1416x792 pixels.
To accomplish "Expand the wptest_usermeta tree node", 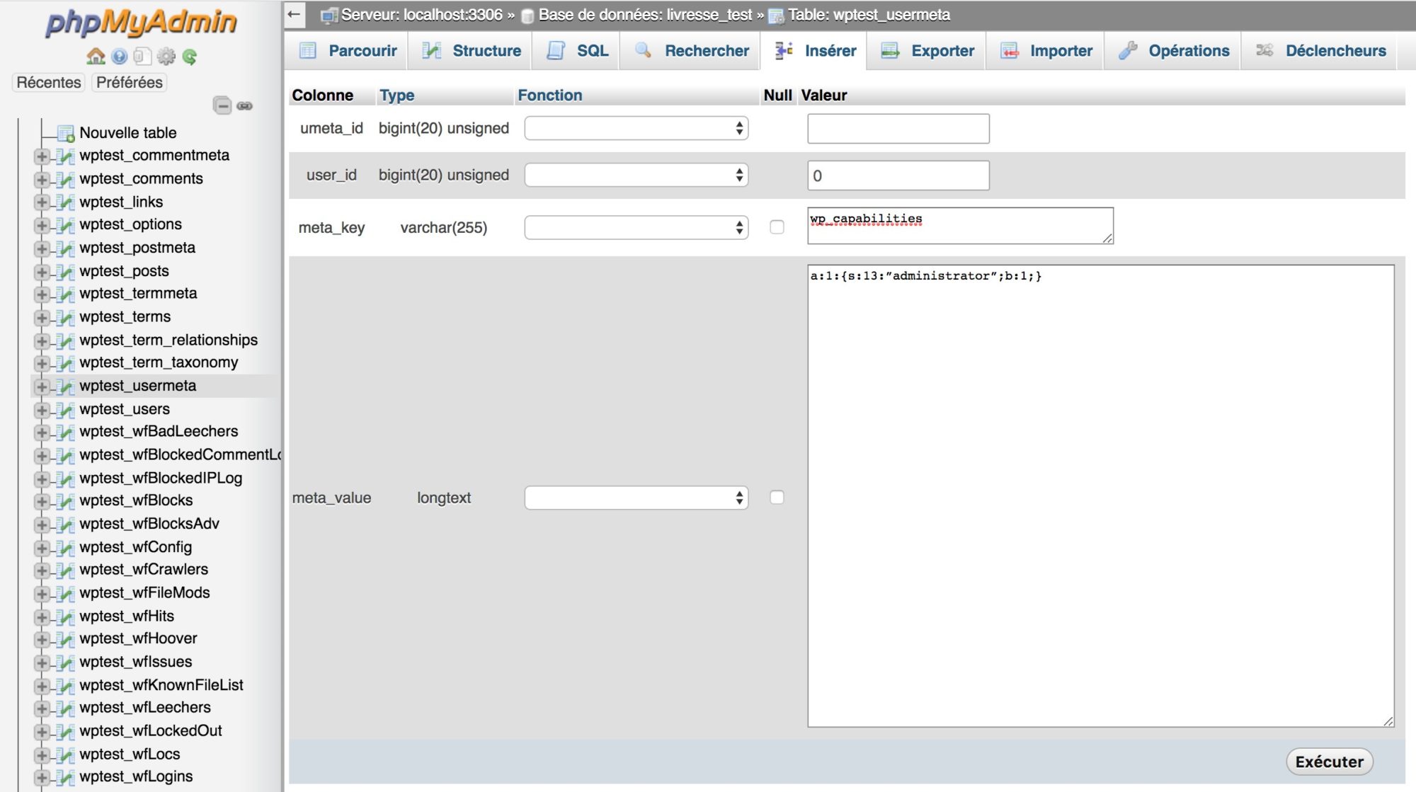I will [42, 386].
